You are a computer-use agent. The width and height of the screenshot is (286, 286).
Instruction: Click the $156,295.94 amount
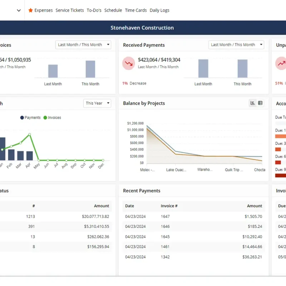[98, 247]
